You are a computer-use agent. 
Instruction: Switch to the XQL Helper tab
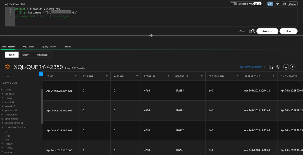click(28, 47)
